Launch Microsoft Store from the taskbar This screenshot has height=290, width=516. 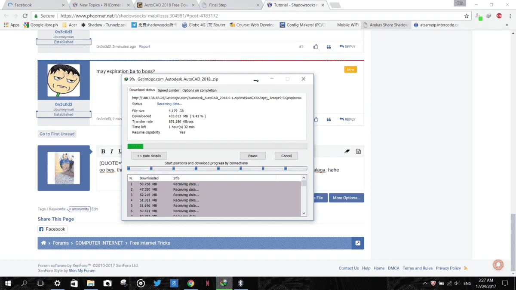74,283
